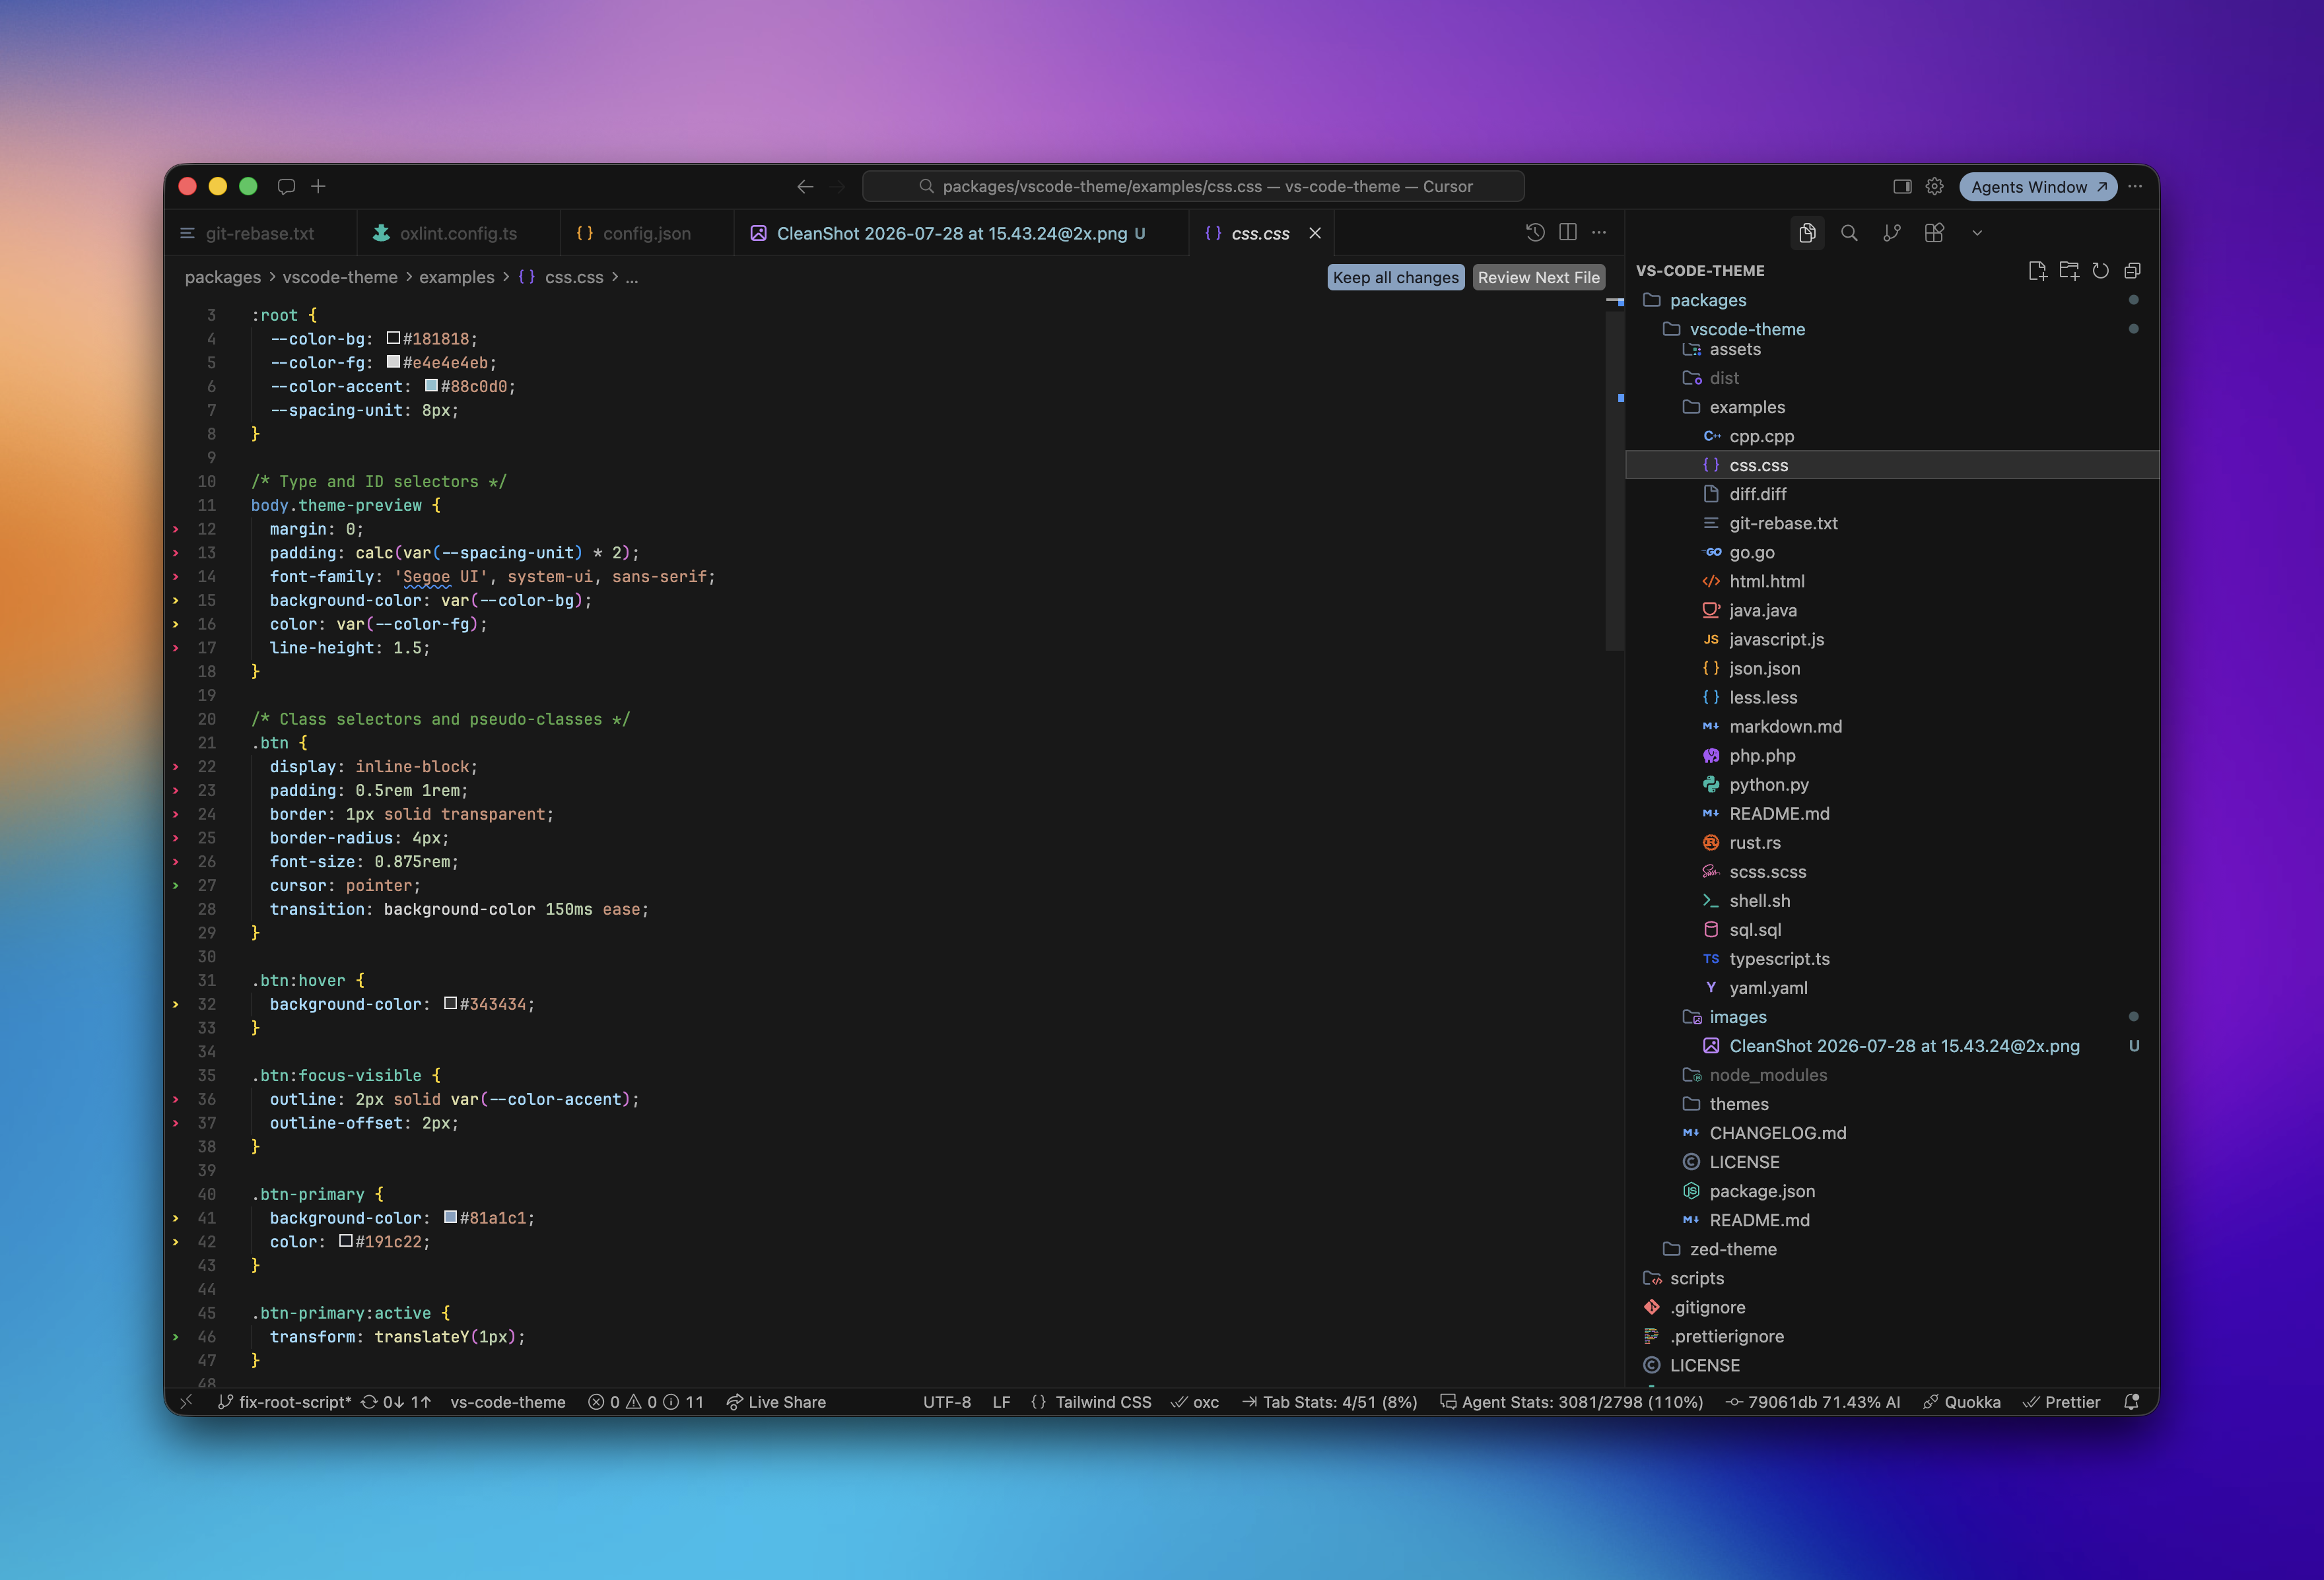Synchronize changes via sync icon in status bar
Image resolution: width=2324 pixels, height=1580 pixels.
pos(396,1402)
